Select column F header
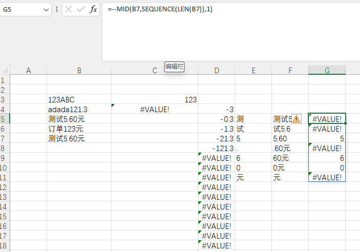This screenshot has height=252, width=360. coord(290,70)
